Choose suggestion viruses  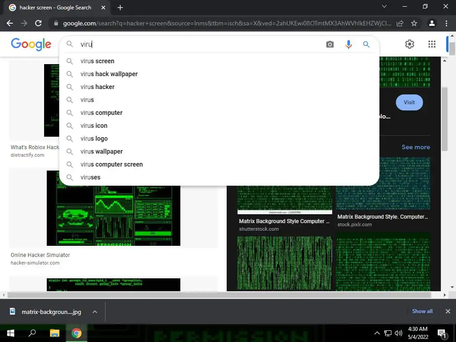(x=219, y=177)
